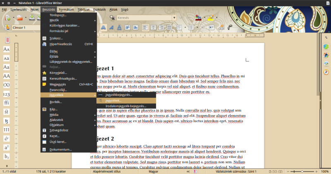Expand more left toolbar items chevron
Screen dimensions: 331x174
(7, 166)
